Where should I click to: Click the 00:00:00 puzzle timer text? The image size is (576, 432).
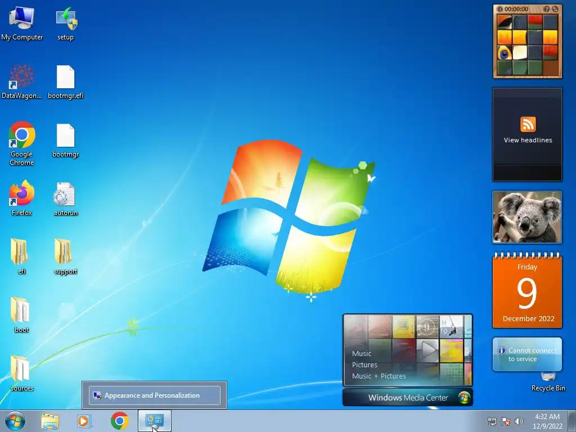[516, 9]
